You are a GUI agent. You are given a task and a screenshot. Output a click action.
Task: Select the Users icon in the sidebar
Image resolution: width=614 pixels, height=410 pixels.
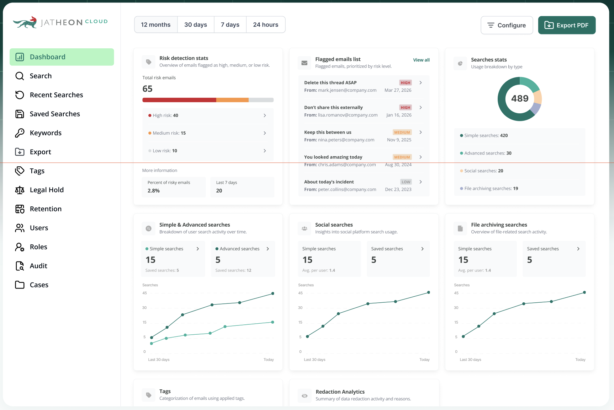coord(20,228)
